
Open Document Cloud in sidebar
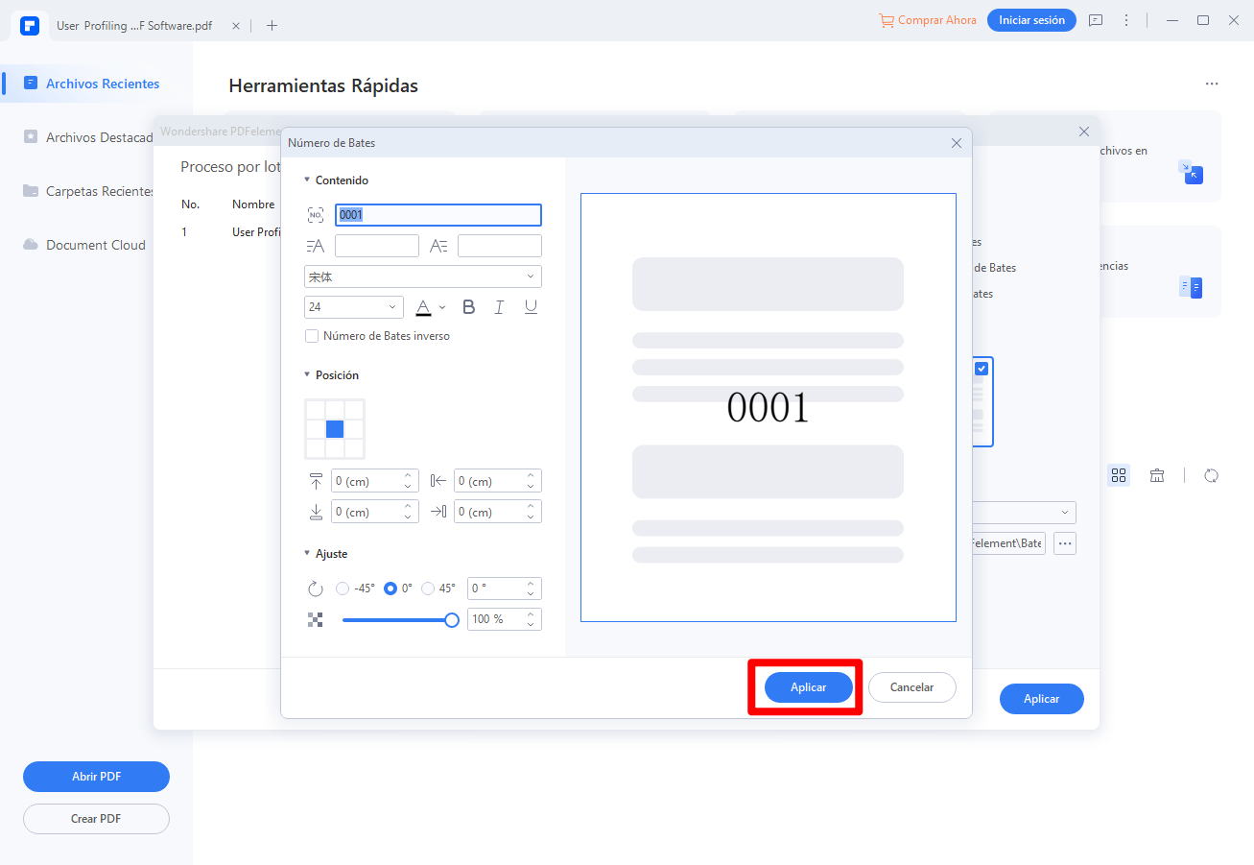(84, 245)
